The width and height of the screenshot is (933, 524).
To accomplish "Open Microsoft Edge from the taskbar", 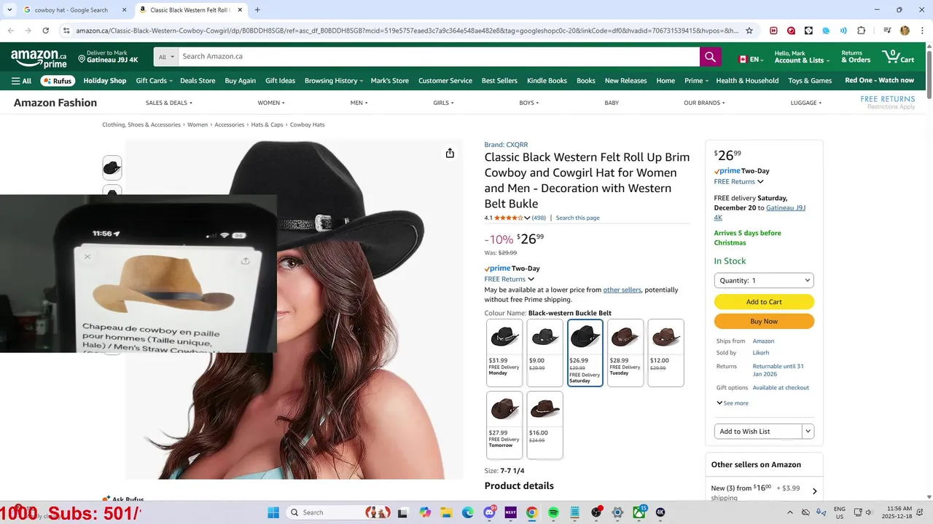I will 468,512.
